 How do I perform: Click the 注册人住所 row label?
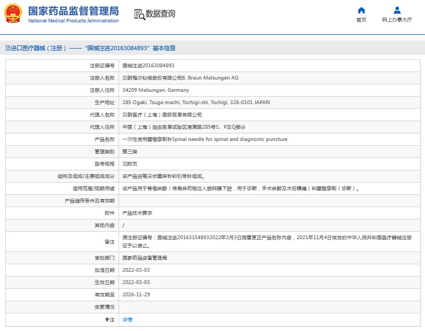[x=102, y=90]
